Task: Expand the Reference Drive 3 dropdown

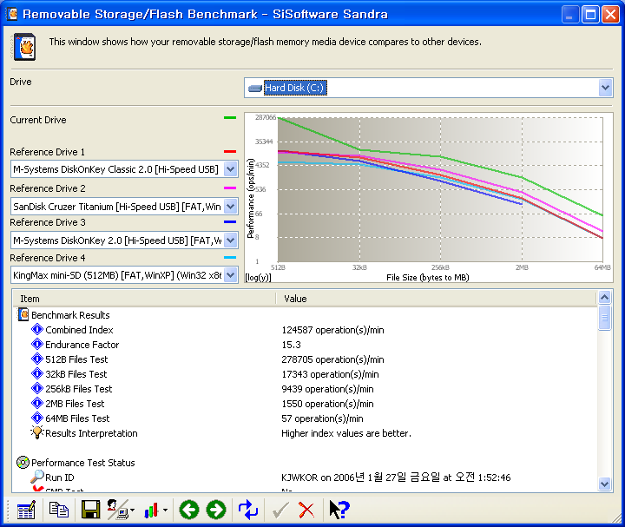Action: pos(230,240)
